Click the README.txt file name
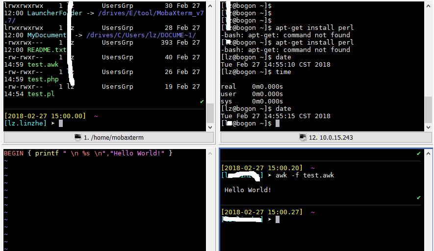The height and width of the screenshot is (251, 434). [47, 50]
